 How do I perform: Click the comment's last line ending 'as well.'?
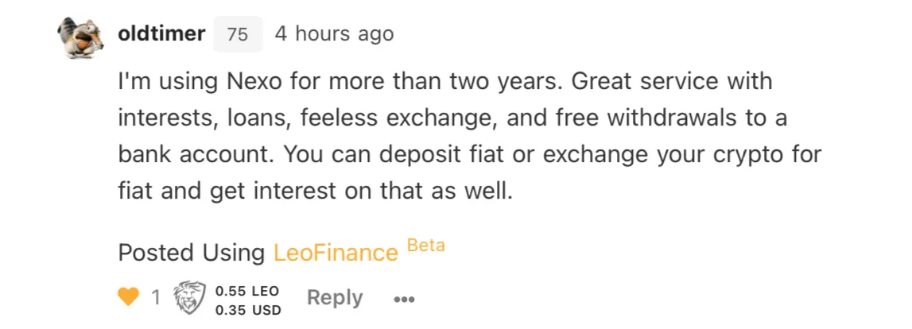pyautogui.click(x=315, y=192)
